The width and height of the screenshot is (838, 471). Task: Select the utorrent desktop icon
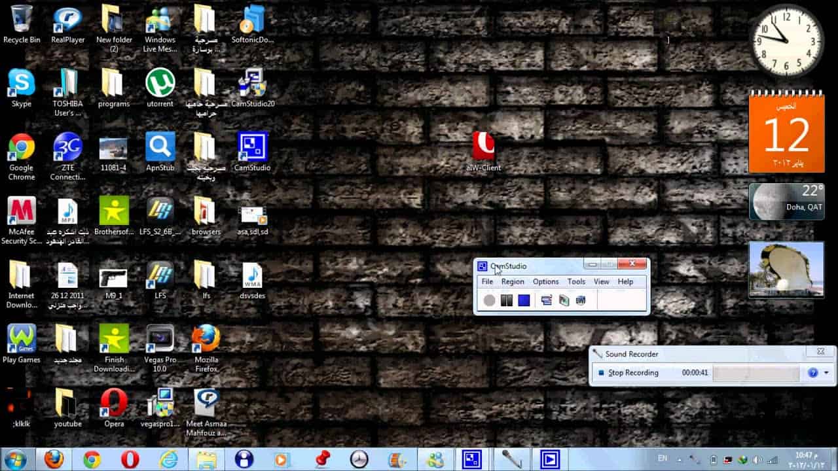pos(160,88)
